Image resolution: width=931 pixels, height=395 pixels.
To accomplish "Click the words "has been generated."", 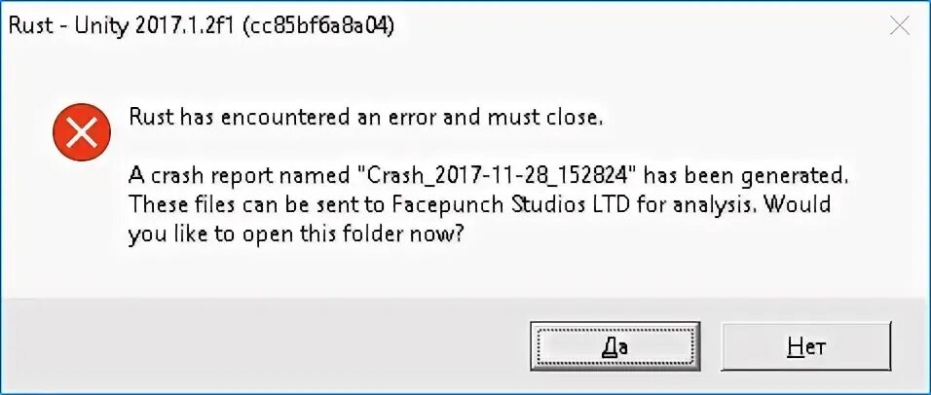I will tap(747, 176).
